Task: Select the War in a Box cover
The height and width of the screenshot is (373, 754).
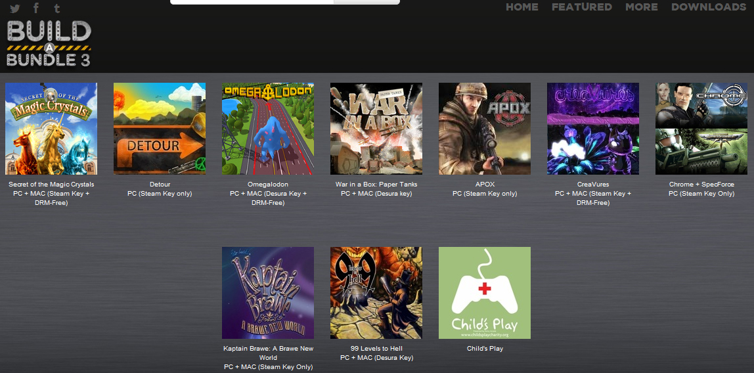Action: 376,128
